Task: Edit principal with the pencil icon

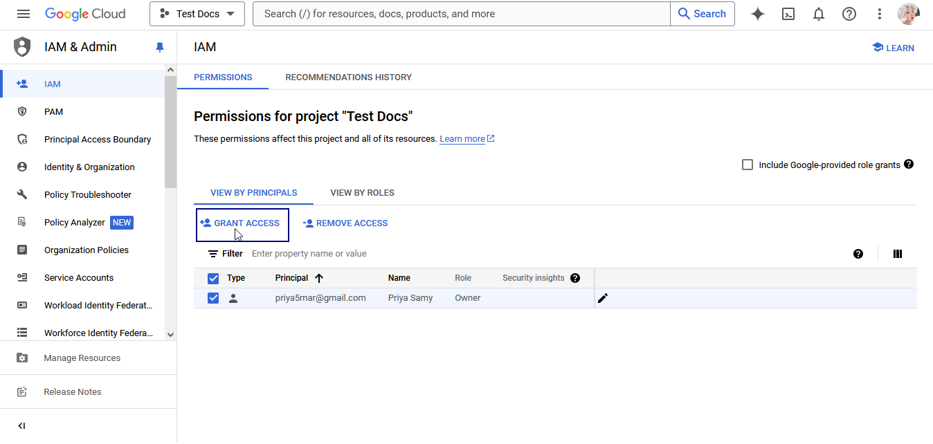Action: [x=603, y=298]
